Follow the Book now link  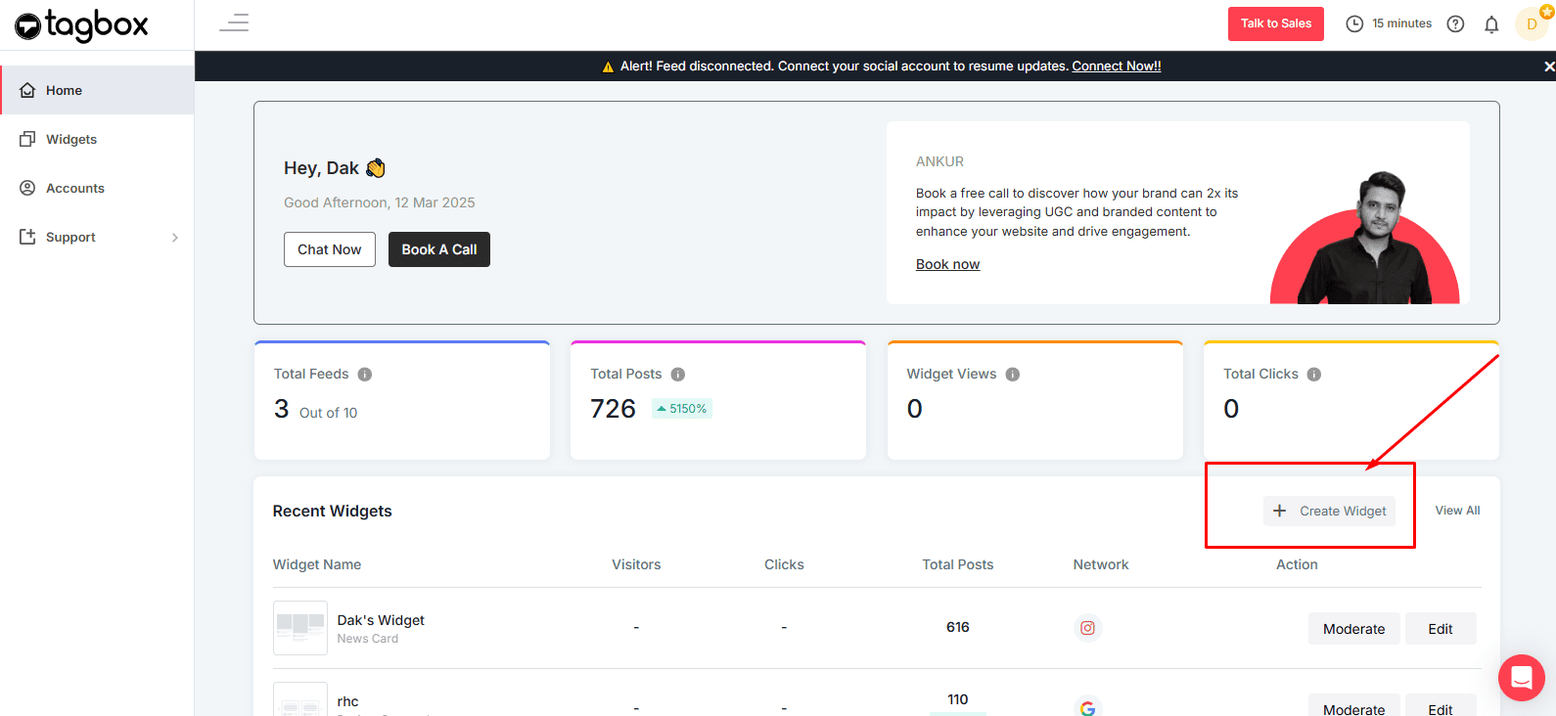(x=947, y=264)
